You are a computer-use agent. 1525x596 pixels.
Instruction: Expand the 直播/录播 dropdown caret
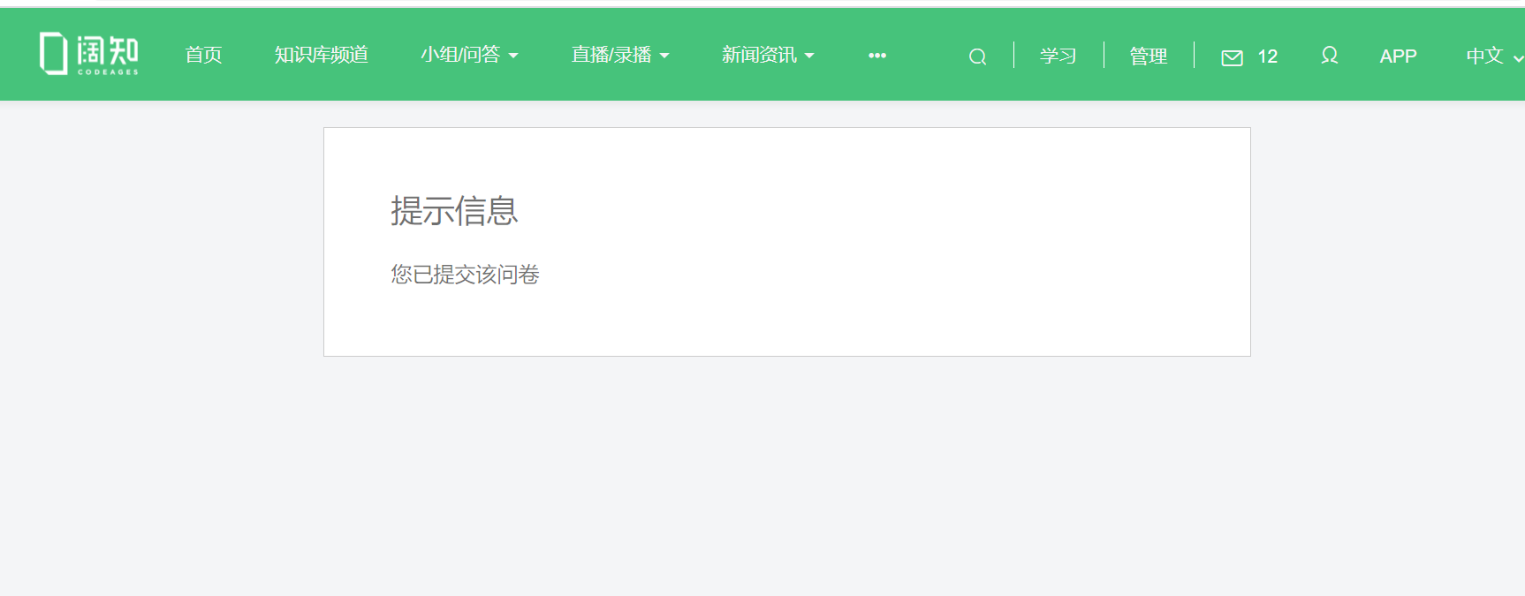tap(664, 56)
